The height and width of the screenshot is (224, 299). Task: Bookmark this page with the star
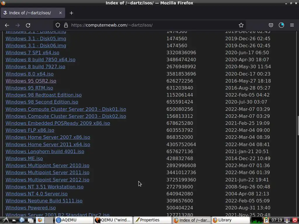pos(241,25)
